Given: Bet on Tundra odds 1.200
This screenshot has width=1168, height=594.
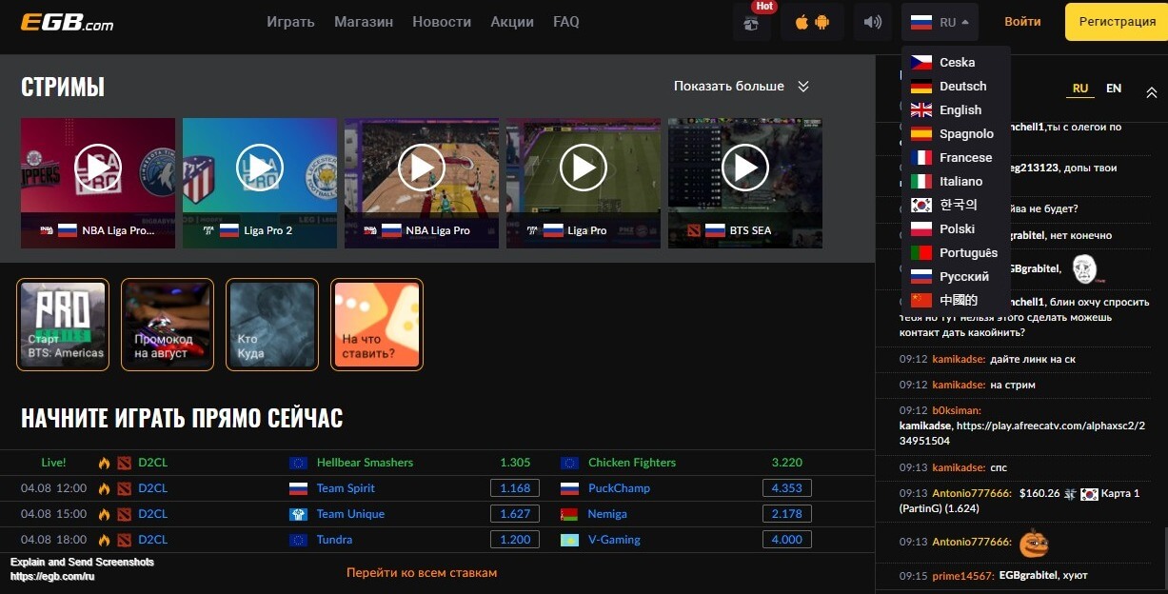Looking at the screenshot, I should click(515, 540).
